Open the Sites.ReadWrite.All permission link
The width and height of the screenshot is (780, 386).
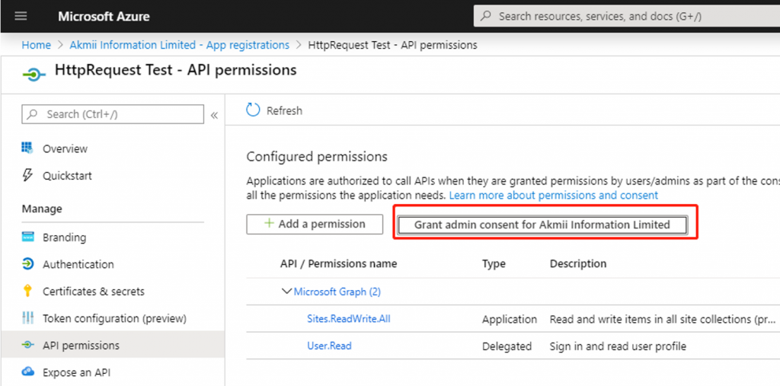349,318
